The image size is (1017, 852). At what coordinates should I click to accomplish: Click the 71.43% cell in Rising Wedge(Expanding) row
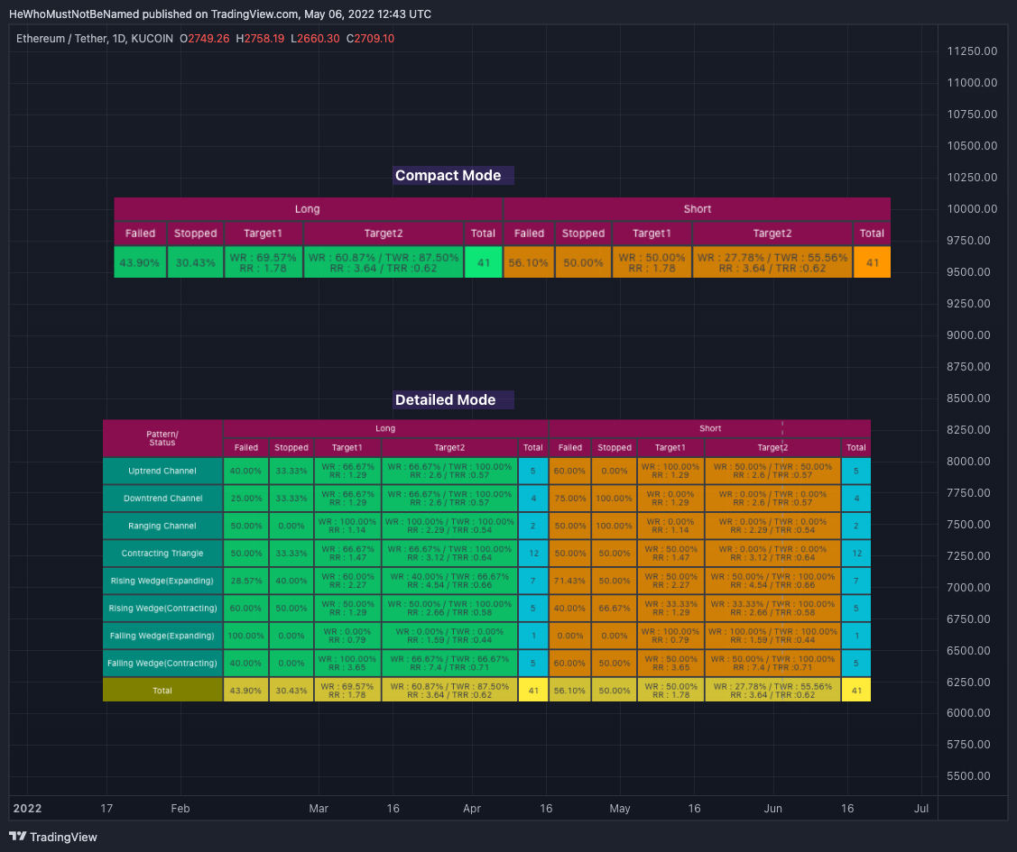point(570,582)
